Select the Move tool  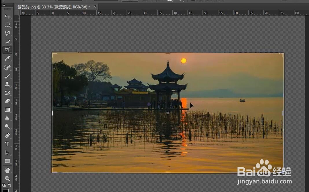pos(7,16)
